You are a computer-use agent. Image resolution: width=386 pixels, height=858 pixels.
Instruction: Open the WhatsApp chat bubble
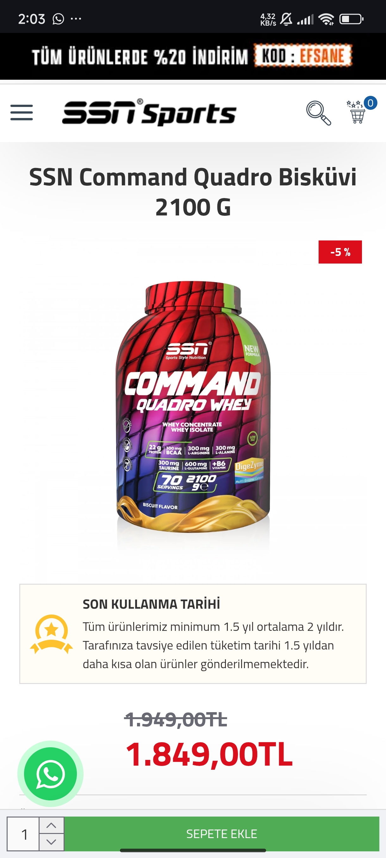50,774
